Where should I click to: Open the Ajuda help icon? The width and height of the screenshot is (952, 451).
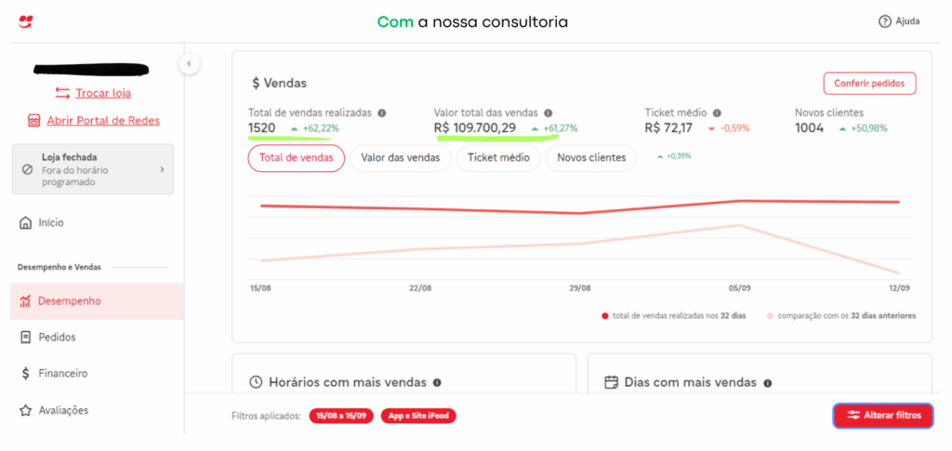coord(884,21)
